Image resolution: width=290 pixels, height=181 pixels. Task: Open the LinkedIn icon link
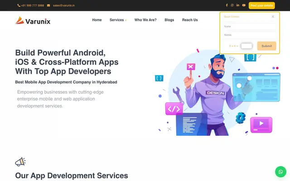238,5
